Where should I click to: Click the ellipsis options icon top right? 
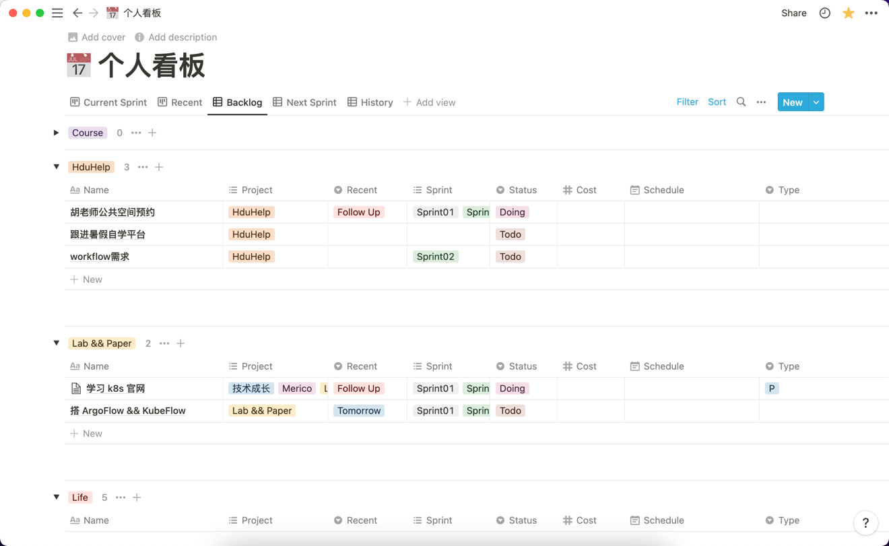click(x=871, y=13)
